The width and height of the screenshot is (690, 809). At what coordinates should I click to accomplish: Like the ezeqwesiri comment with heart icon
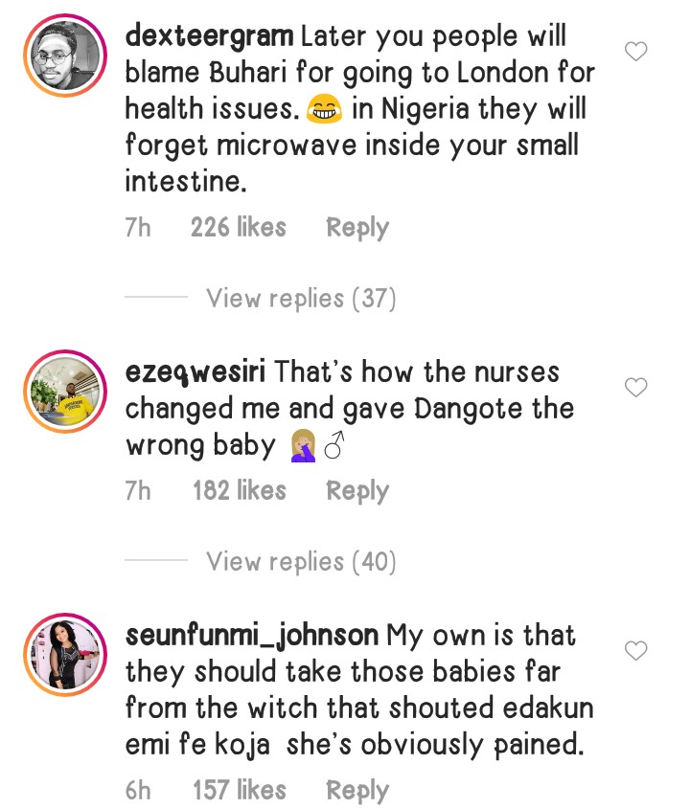(636, 388)
